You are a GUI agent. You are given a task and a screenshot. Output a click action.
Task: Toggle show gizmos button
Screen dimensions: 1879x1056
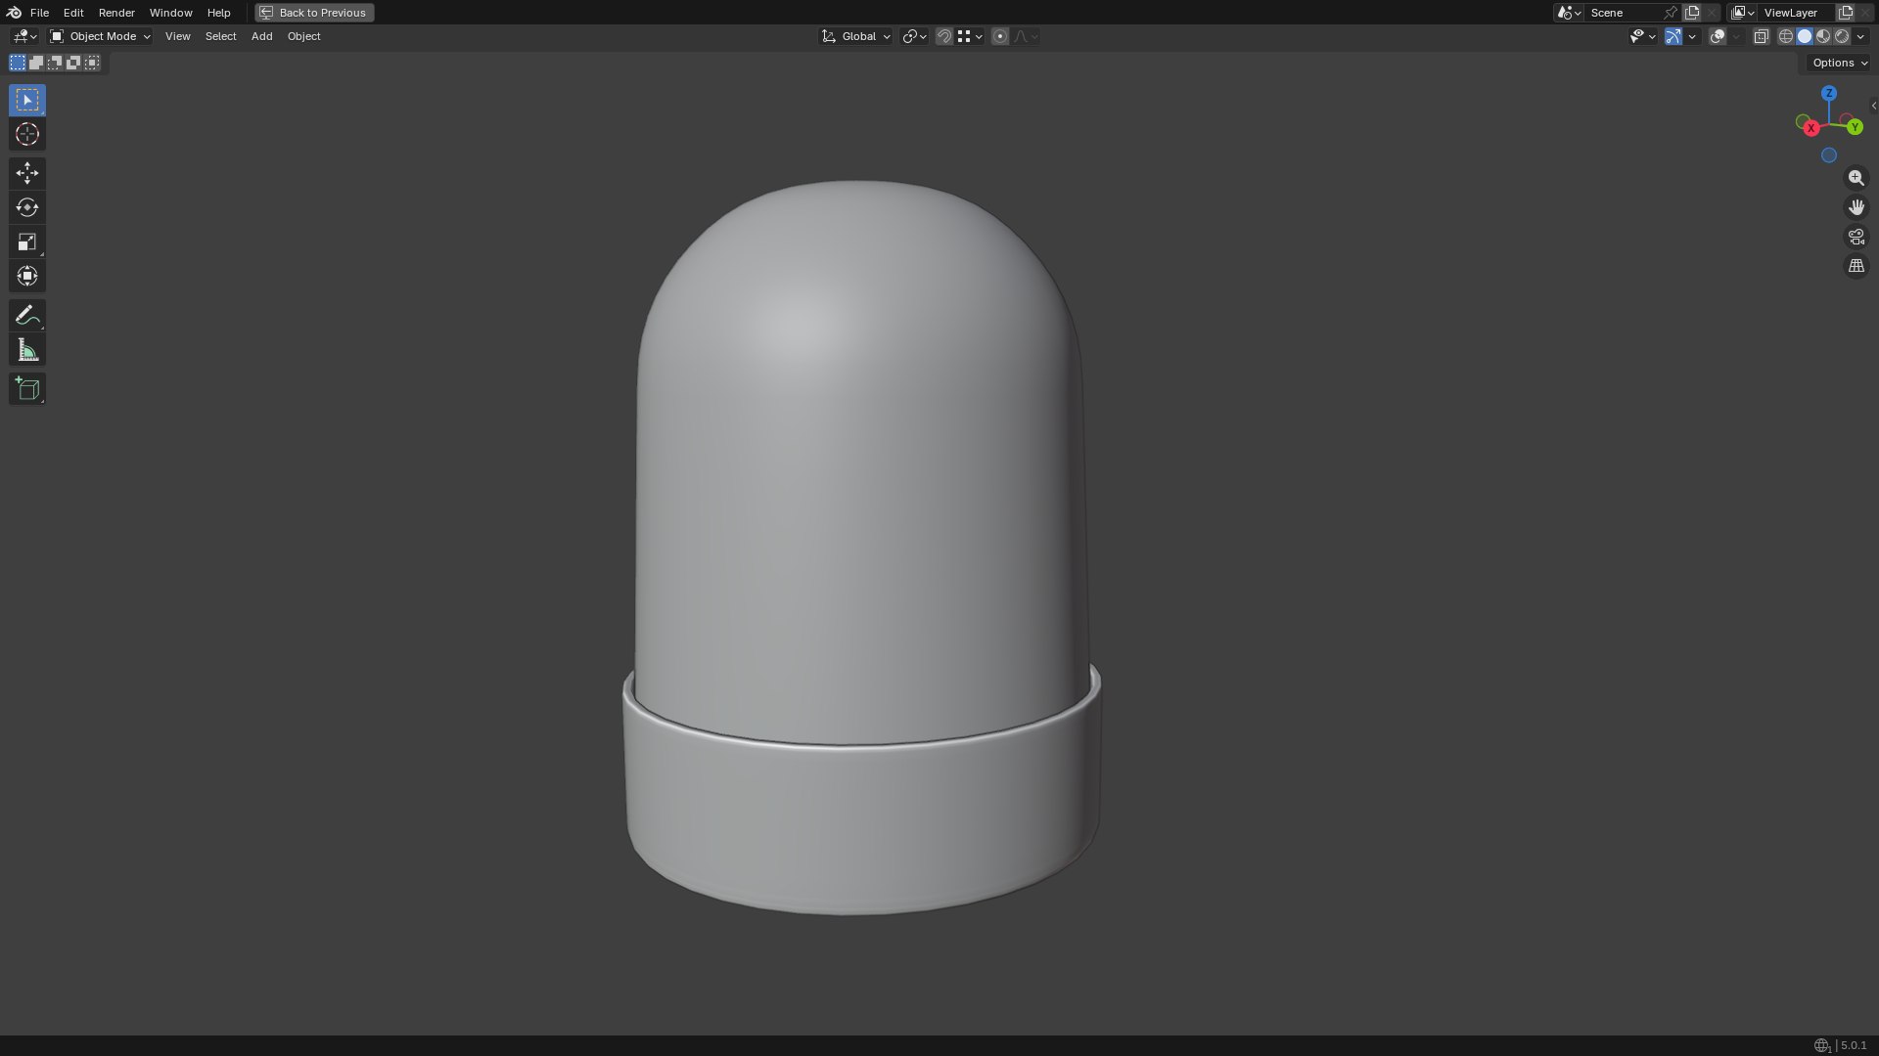(1673, 36)
